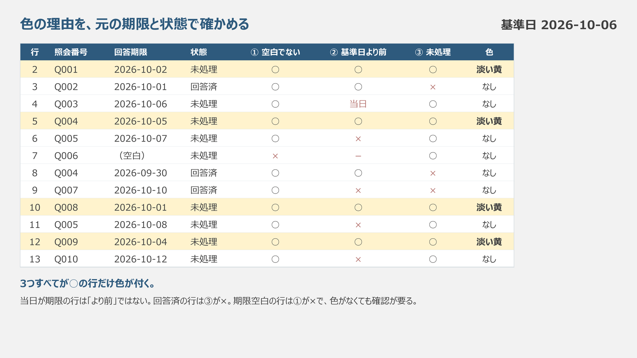
Task: Click the slide title 色の理由を、元の期限と状態で確かめる
Action: pyautogui.click(x=134, y=24)
